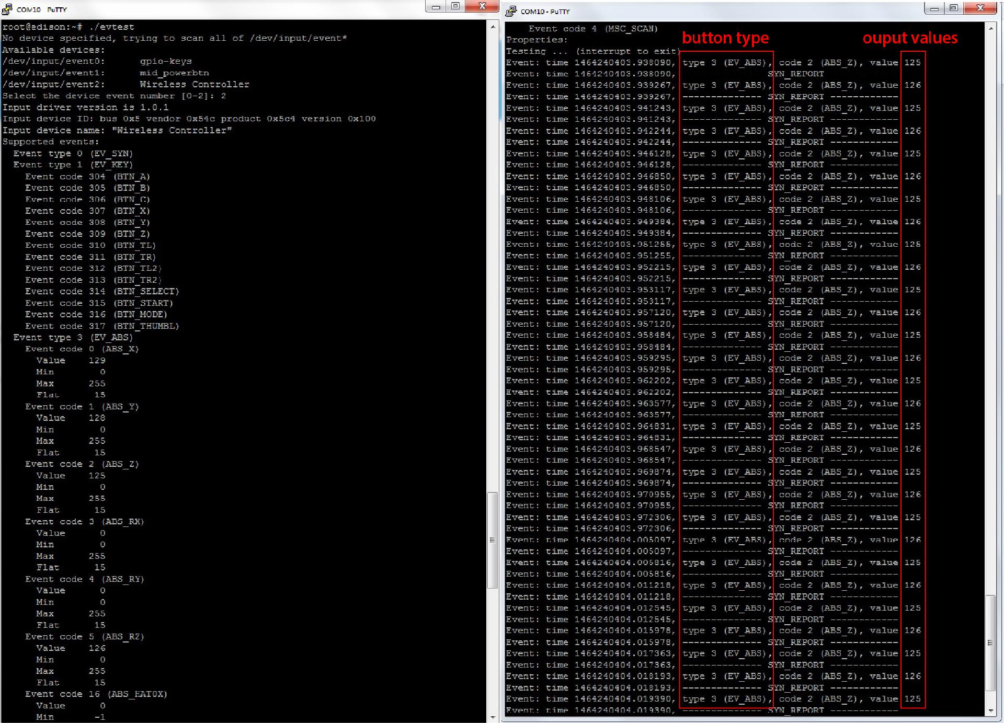Screen dimensions: 1004x723
Task: Click 'Event code 2 (ABS_Z)' in left terminal
Action: pyautogui.click(x=82, y=464)
